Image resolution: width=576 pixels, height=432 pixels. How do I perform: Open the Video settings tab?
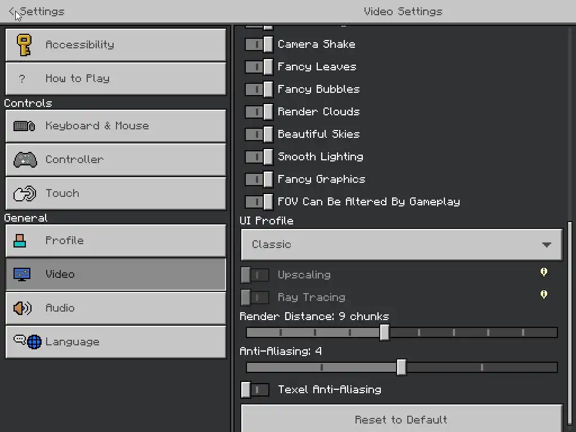coord(115,274)
